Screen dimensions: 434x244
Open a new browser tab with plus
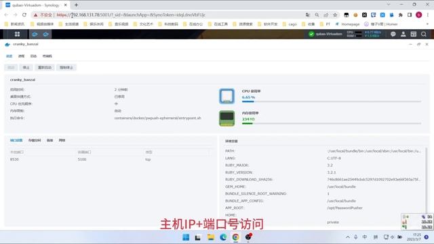(76, 5)
